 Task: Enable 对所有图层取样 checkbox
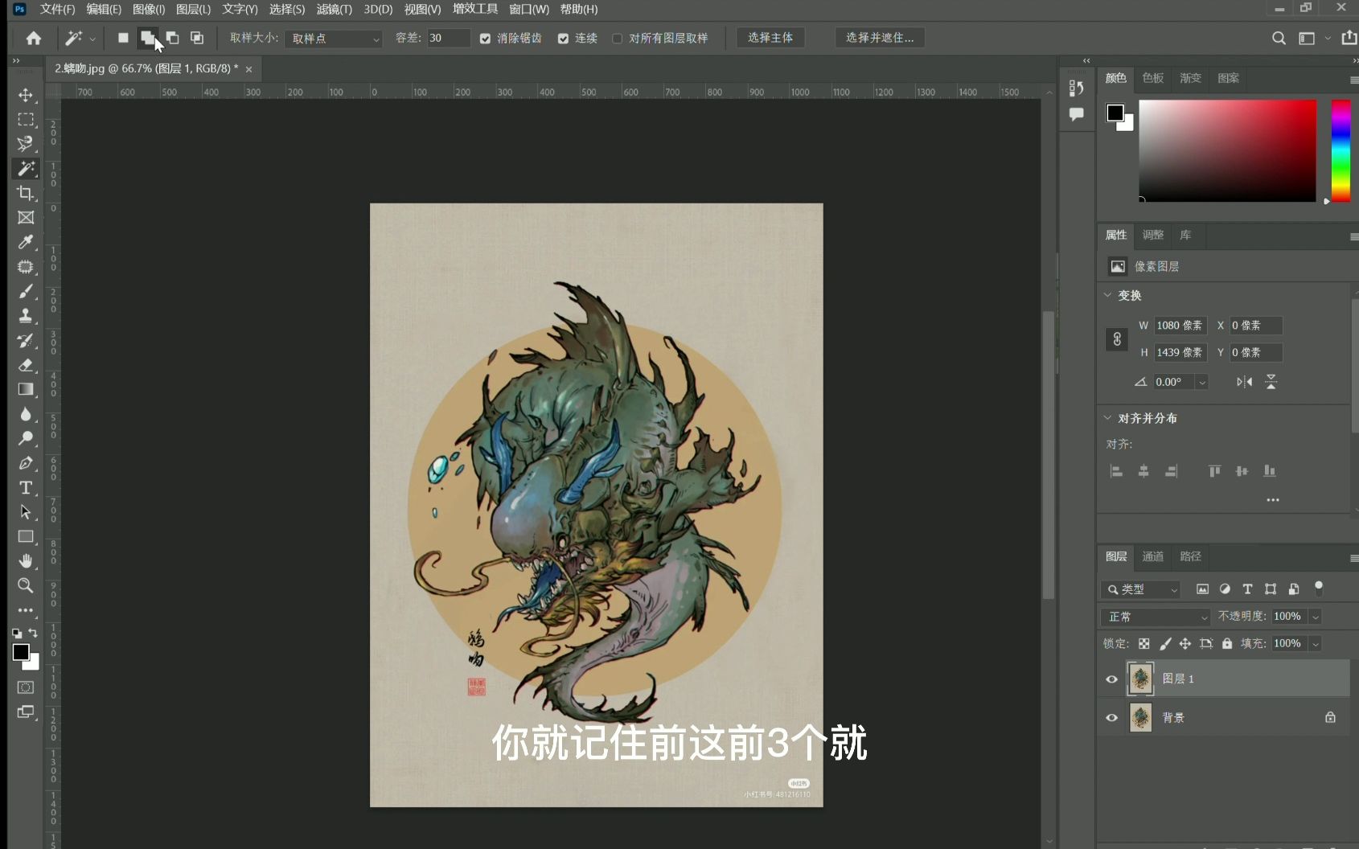pos(617,39)
